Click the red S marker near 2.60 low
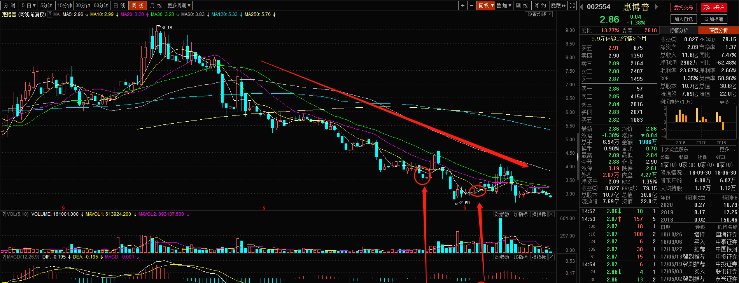Screen dimensions: 739x283 coord(465,208)
